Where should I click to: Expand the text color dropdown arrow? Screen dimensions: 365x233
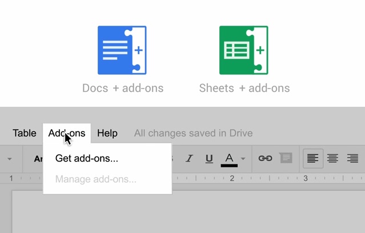(243, 159)
